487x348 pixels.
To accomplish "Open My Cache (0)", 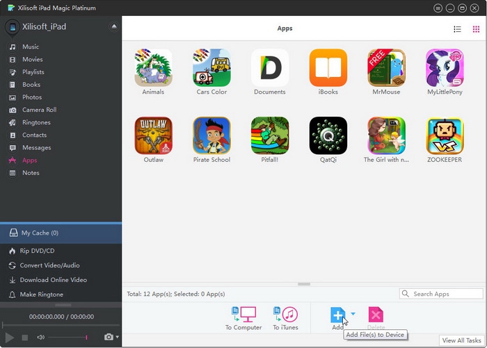I will pos(61,233).
